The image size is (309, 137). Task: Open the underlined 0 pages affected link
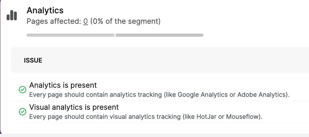coord(86,21)
